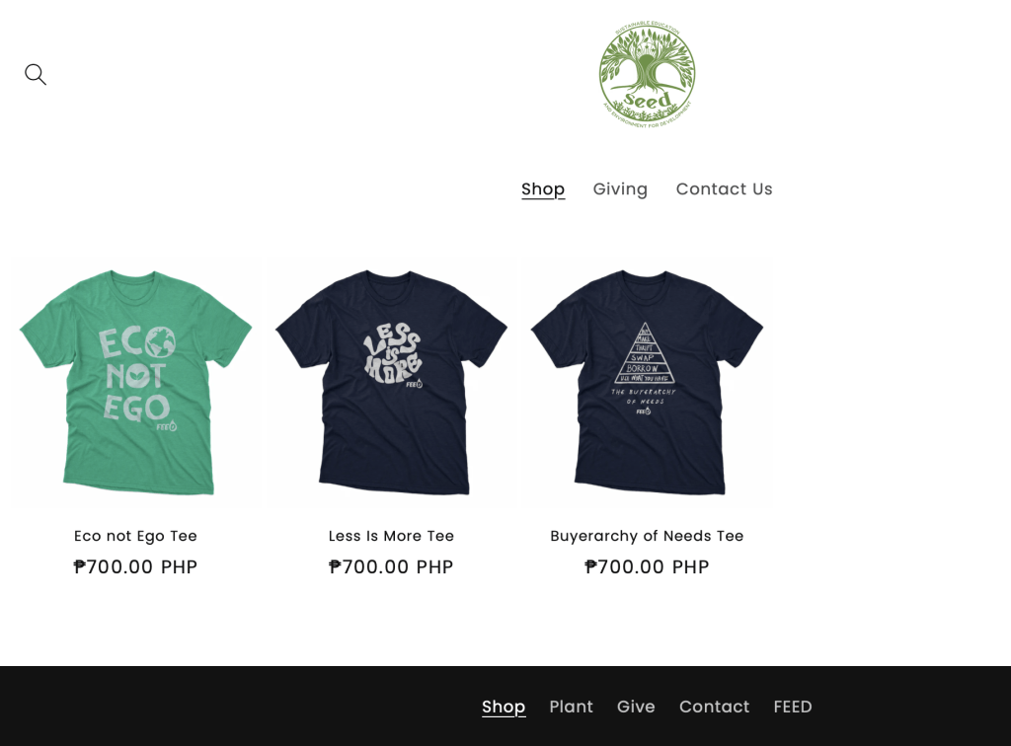Open Plant in the footer menu

(x=572, y=707)
